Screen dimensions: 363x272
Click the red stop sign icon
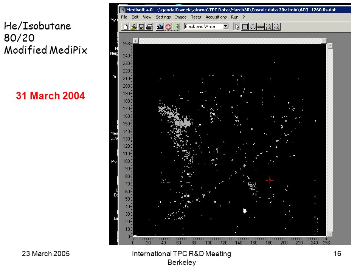(x=168, y=27)
